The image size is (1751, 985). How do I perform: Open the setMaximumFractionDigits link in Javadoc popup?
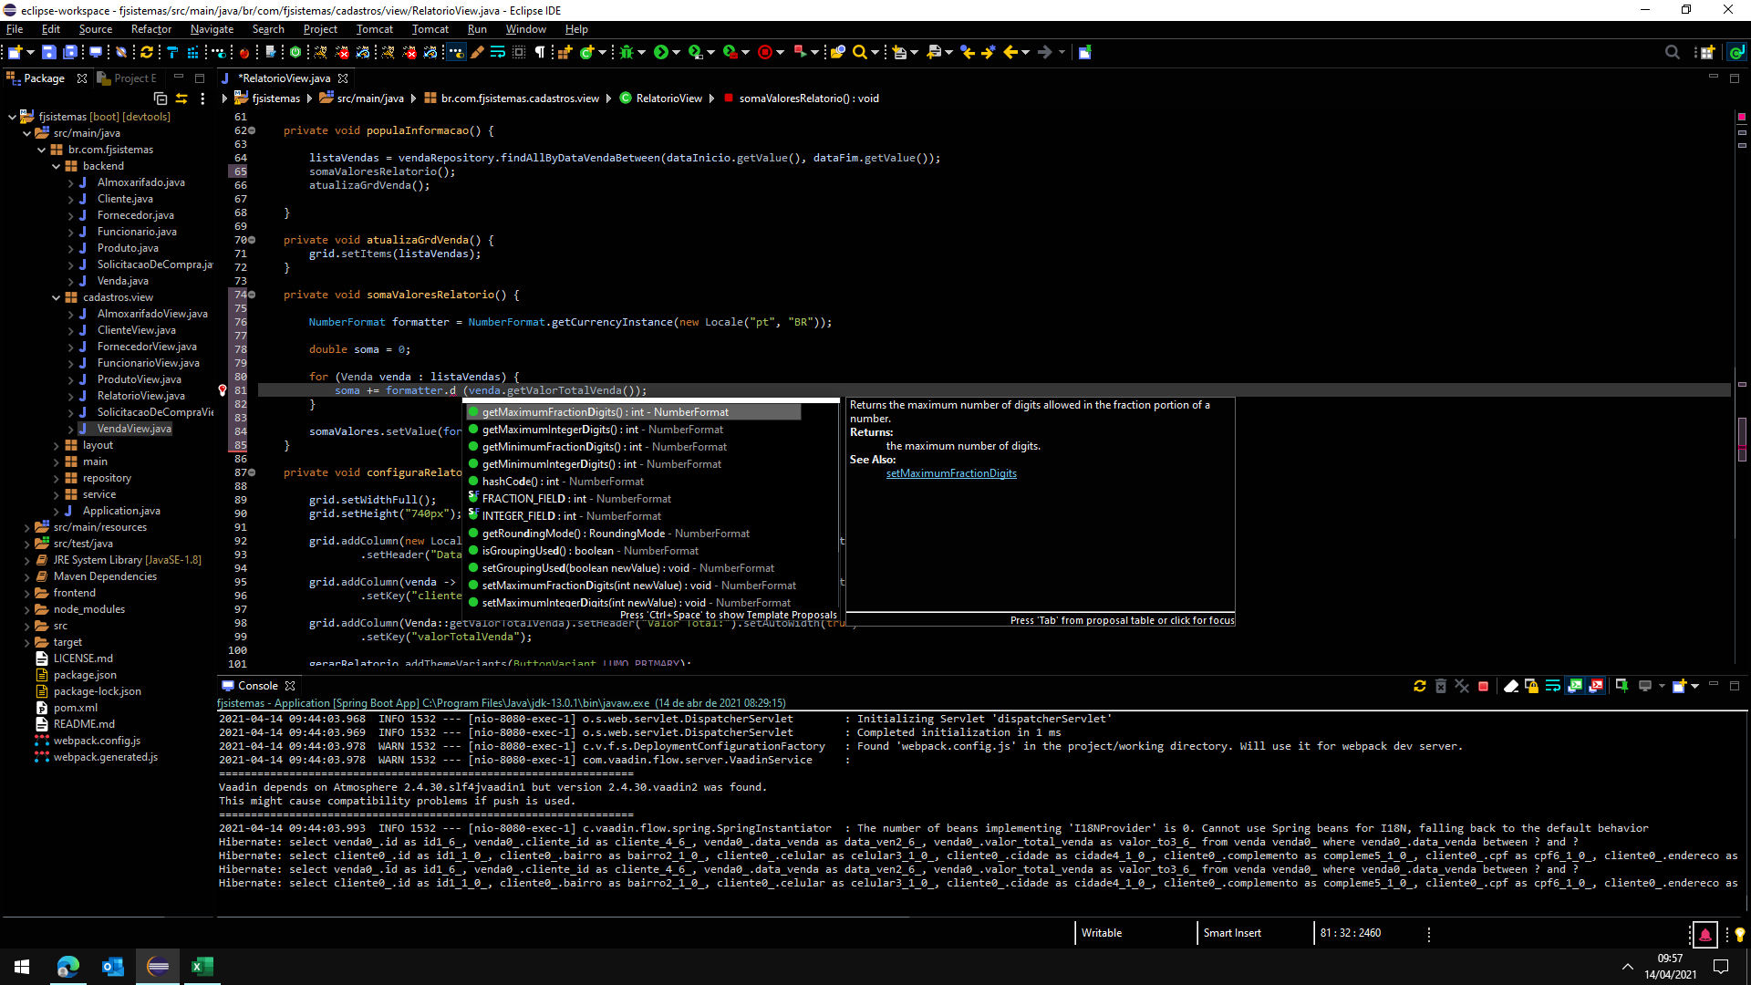950,473
